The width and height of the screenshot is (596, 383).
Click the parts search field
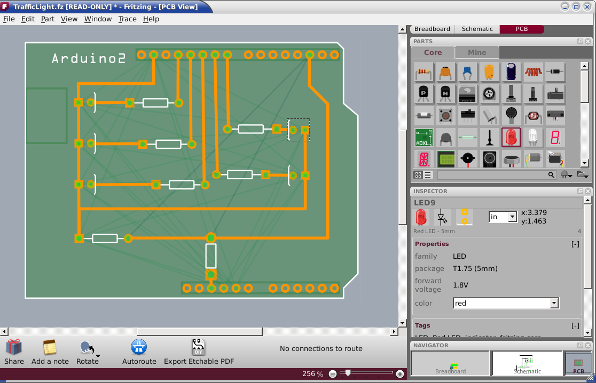point(496,174)
